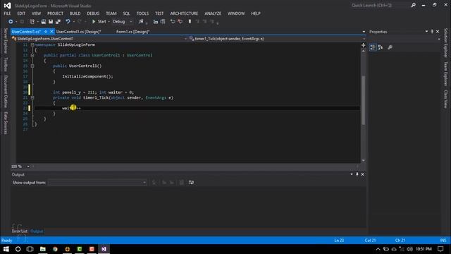Open the EDIT menu

tap(21, 13)
